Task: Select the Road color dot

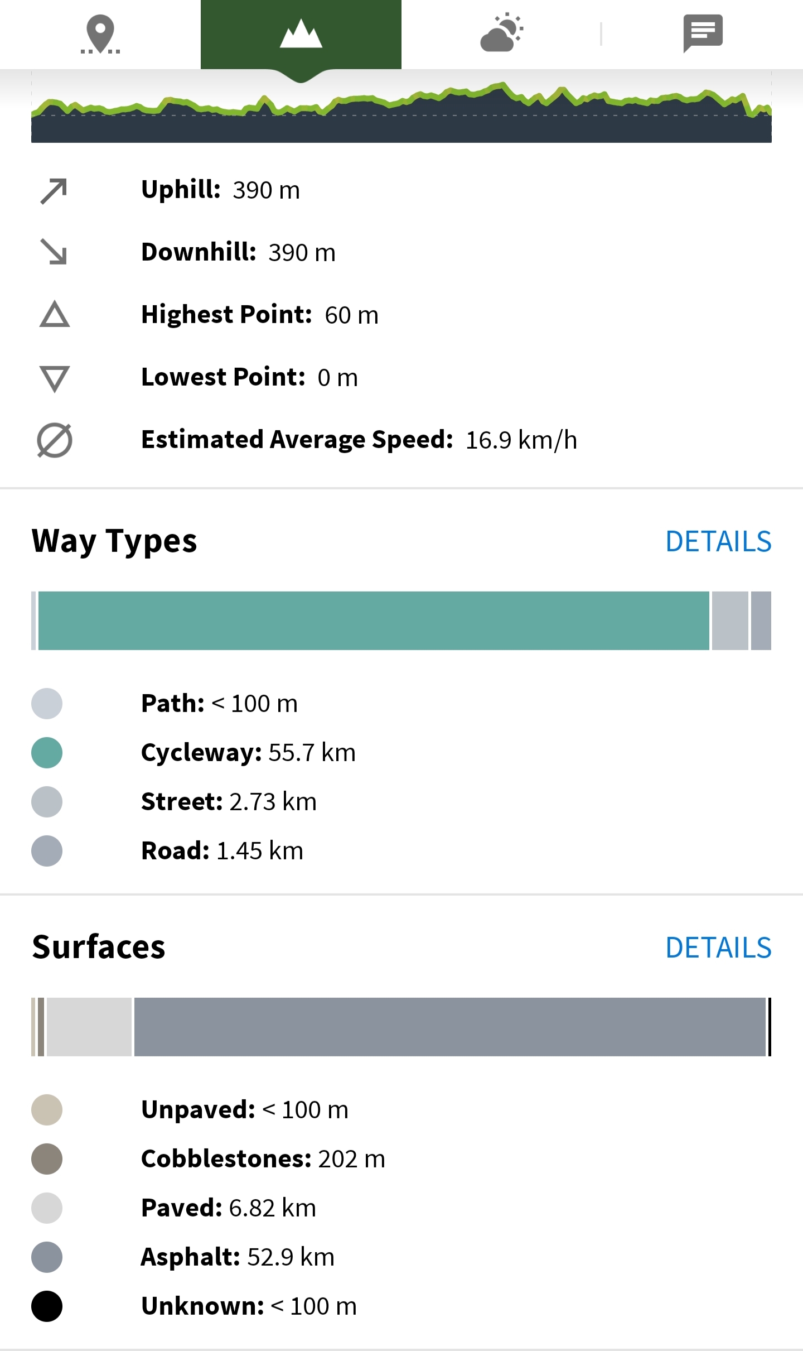Action: [47, 851]
